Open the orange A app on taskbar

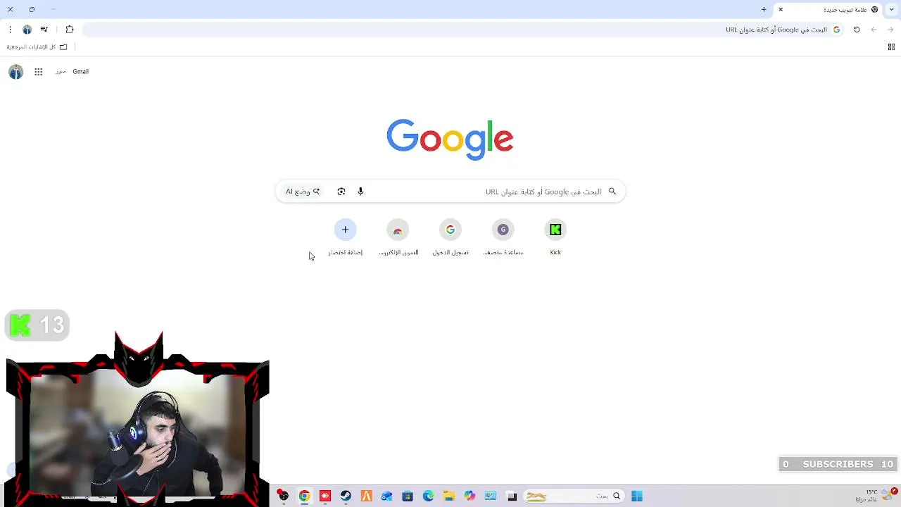(x=366, y=496)
